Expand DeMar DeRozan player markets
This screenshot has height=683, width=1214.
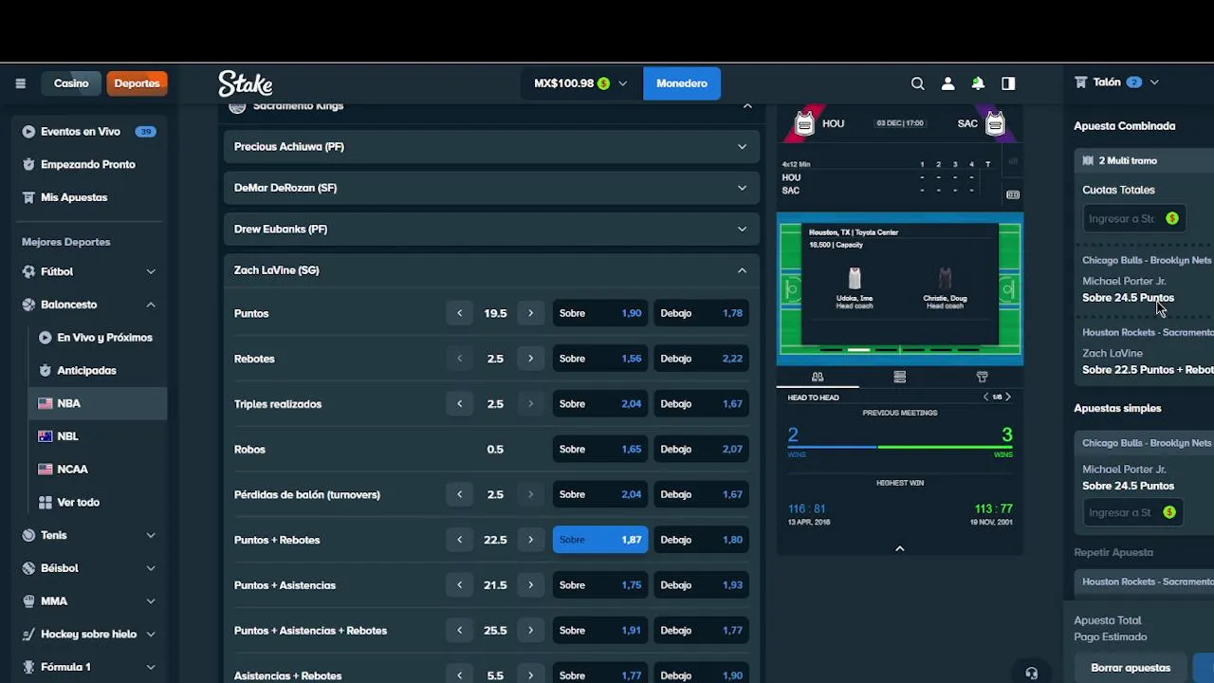(492, 188)
